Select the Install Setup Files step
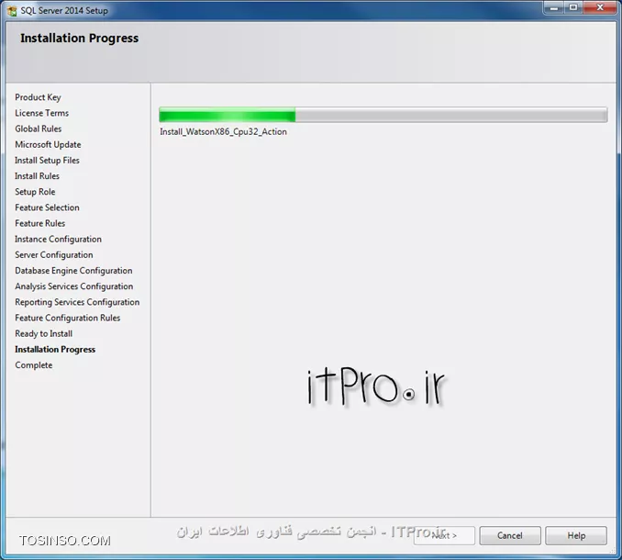Viewport: 622px width, 560px height. pos(47,161)
